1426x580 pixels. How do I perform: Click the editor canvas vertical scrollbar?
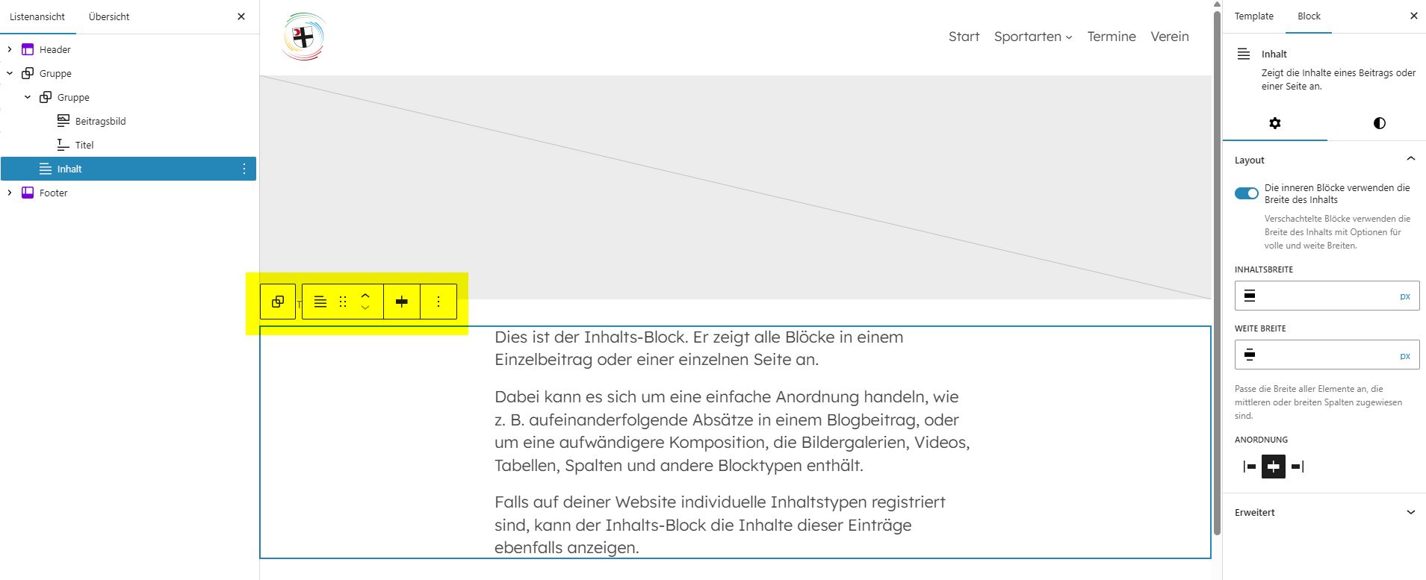coord(1217,272)
